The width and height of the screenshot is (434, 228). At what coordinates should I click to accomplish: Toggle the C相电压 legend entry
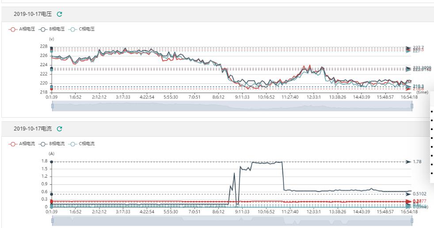[83, 29]
